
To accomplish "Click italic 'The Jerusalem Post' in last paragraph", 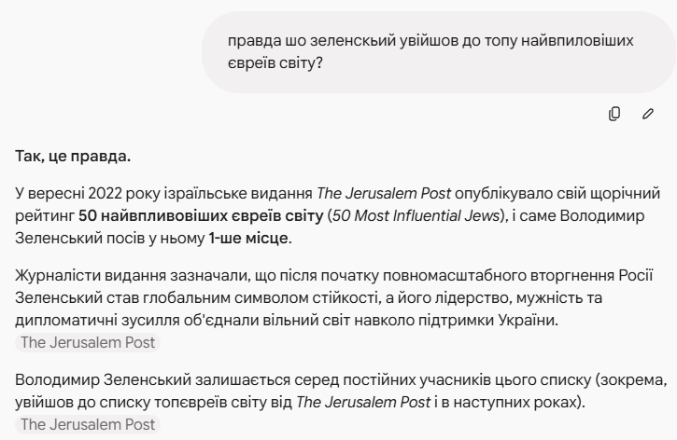I will [363, 403].
